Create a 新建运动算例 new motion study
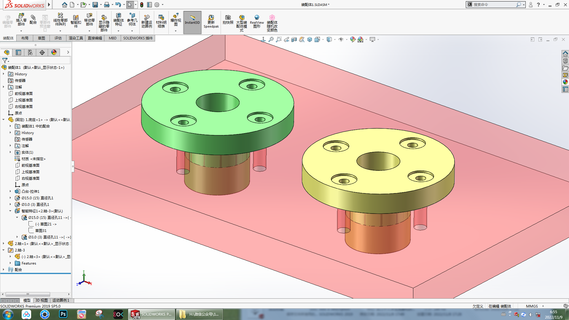Image resolution: width=569 pixels, height=320 pixels. coord(147,21)
